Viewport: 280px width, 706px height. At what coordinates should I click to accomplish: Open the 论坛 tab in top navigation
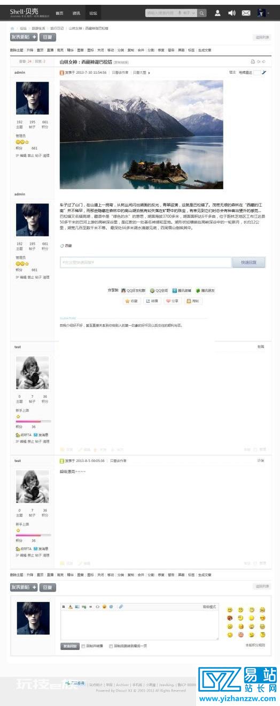[x=93, y=13]
